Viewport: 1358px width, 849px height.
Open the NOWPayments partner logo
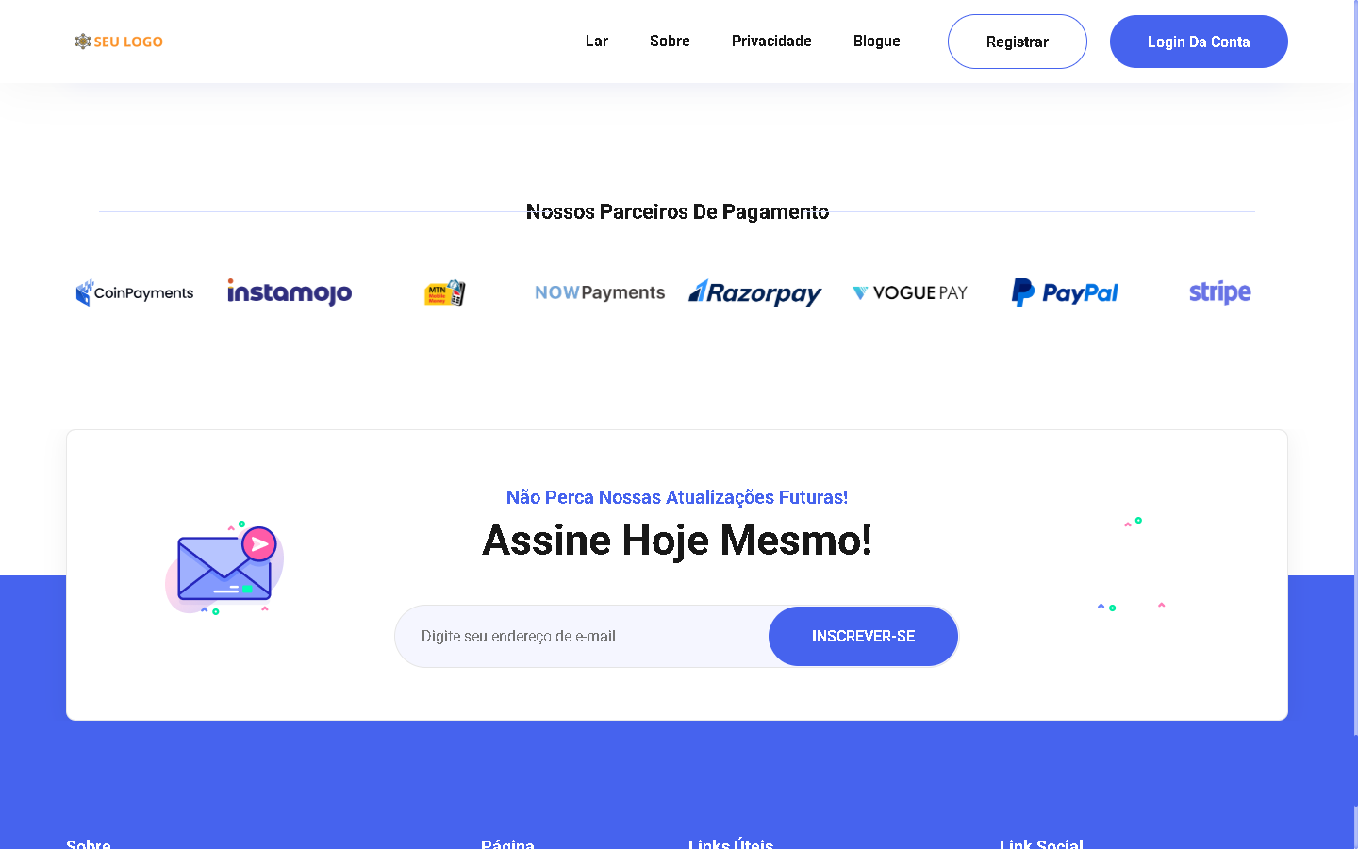(x=600, y=292)
